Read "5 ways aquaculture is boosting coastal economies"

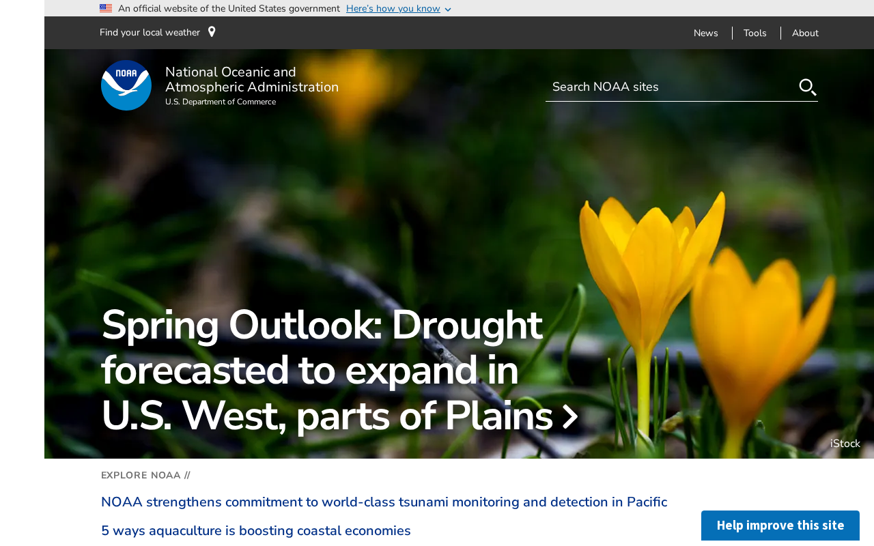point(256,531)
